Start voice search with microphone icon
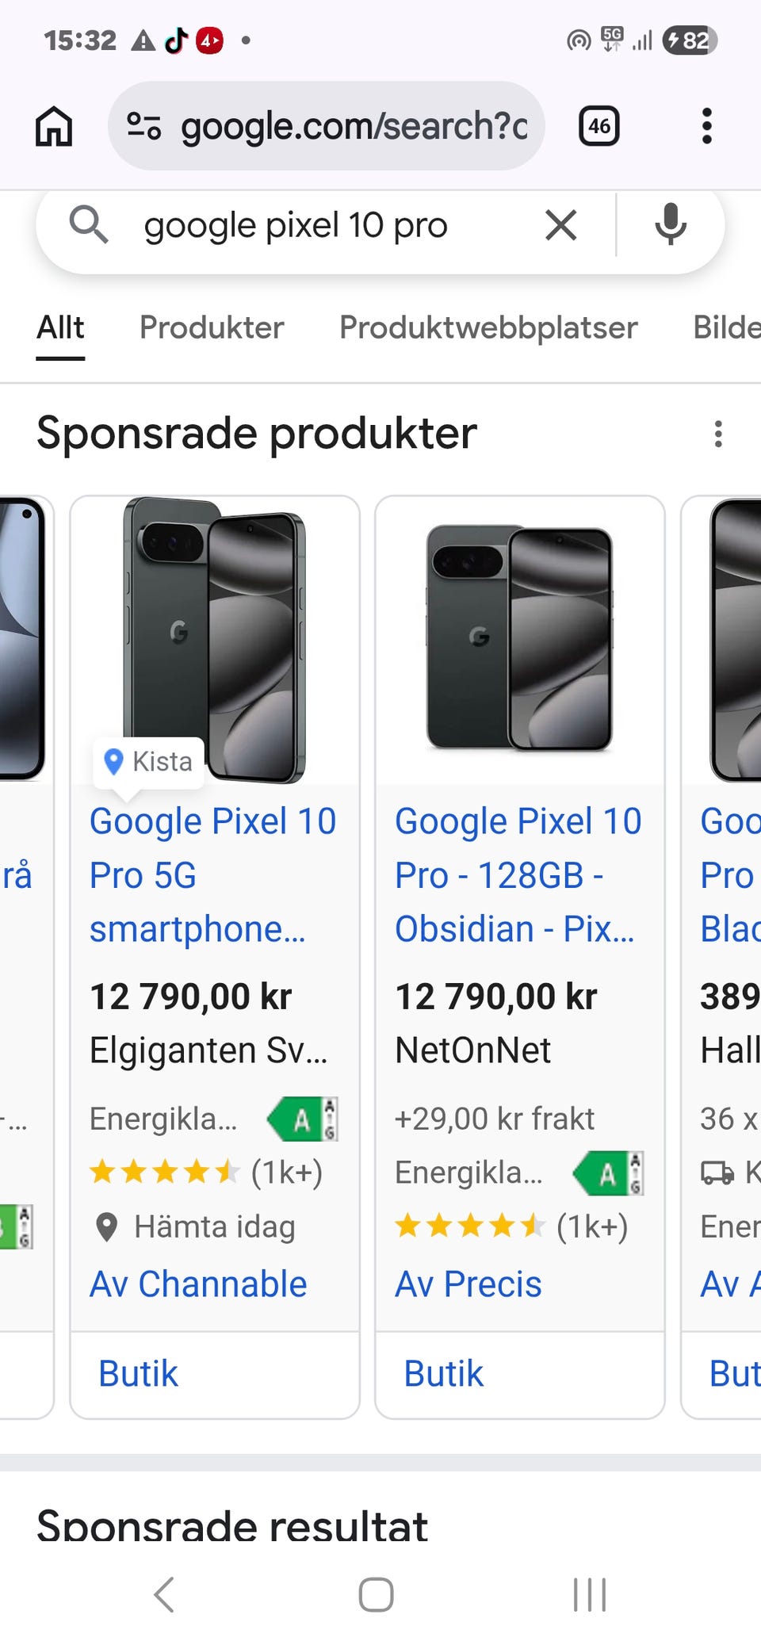761x1649 pixels. 670,225
